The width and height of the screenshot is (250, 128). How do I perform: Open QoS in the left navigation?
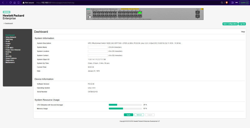point(7,54)
